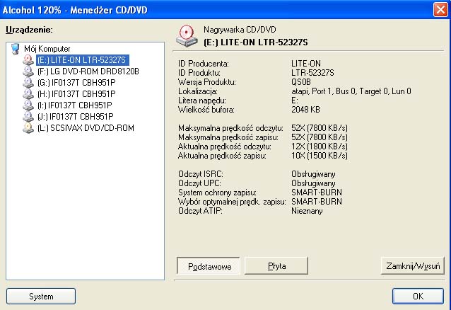Viewport: 451px width, 310px height.
Task: Select (E:) LITE-ON LTR-52327S device
Action: click(82, 60)
